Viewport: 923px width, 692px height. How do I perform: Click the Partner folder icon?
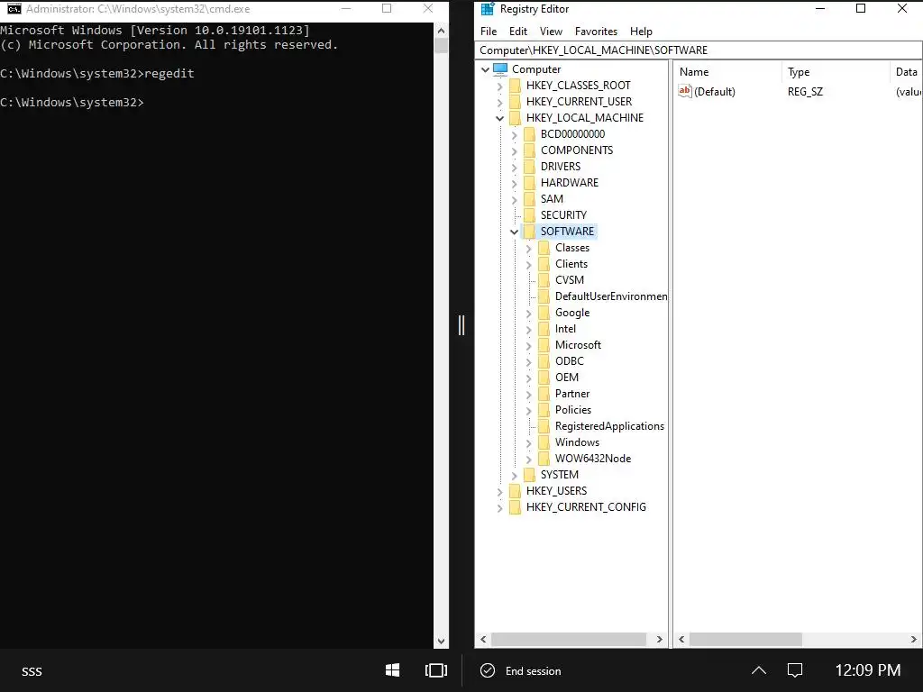[x=544, y=393]
